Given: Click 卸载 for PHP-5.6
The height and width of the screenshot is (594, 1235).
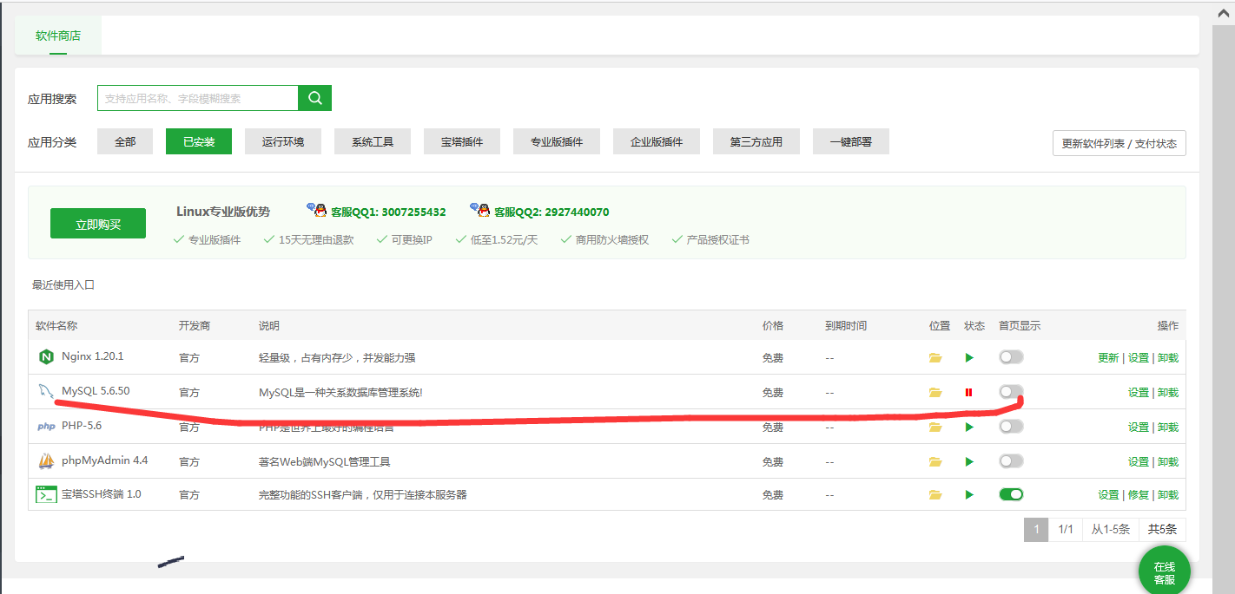Looking at the screenshot, I should pyautogui.click(x=1168, y=427).
